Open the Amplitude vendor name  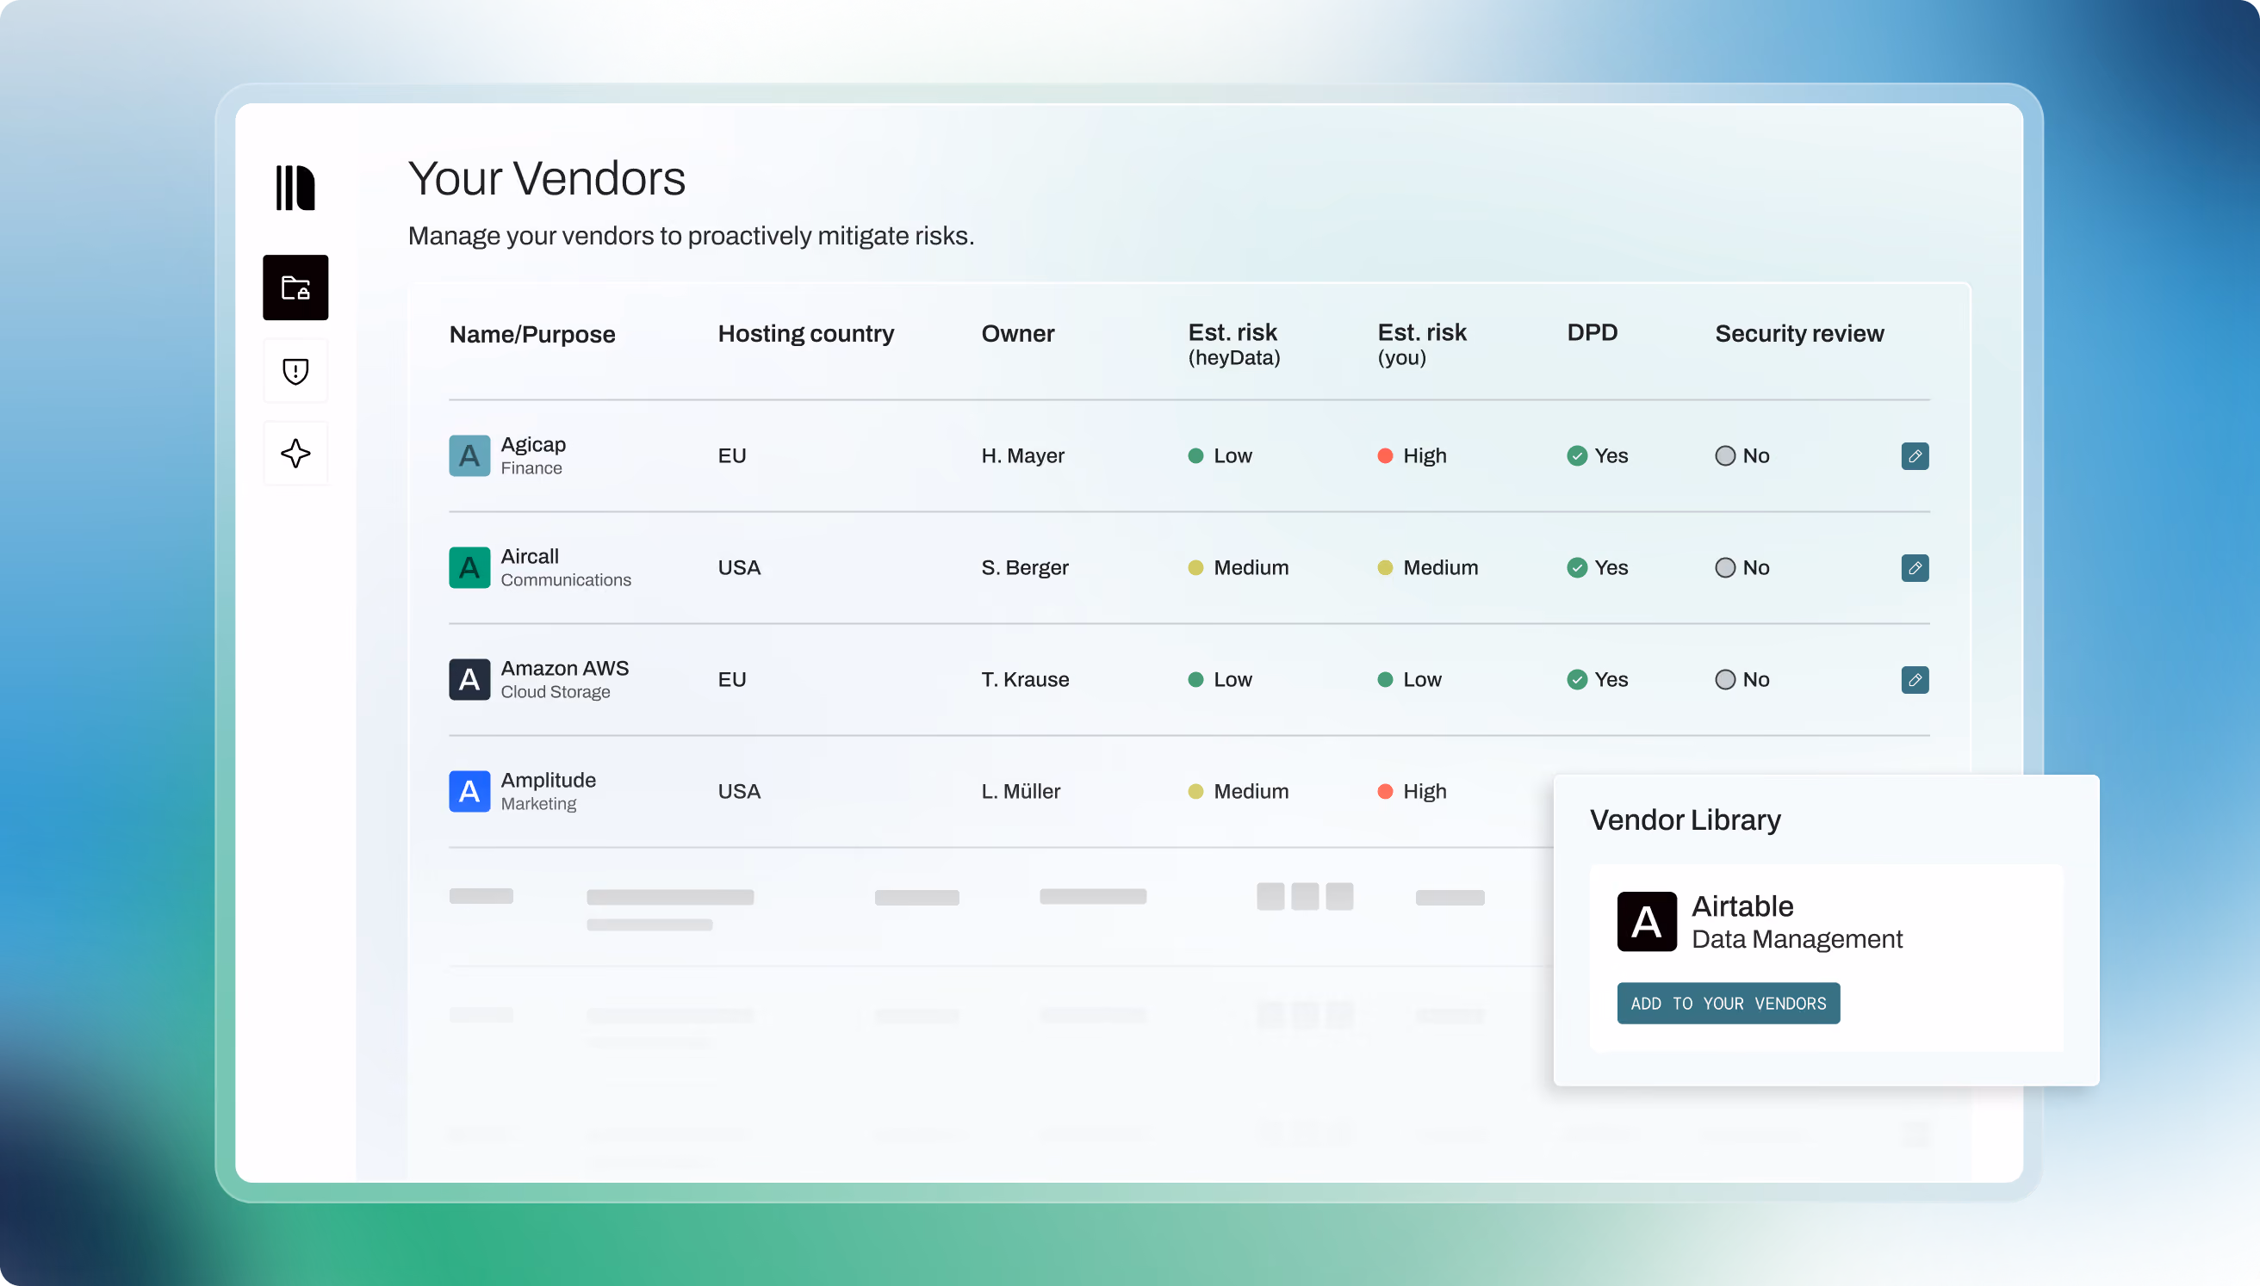(x=548, y=780)
